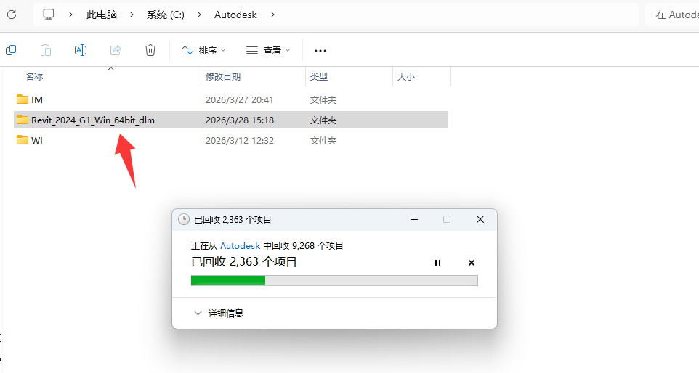699x373 pixels.
Task: Cancel the recycling operation with X
Action: tap(471, 263)
